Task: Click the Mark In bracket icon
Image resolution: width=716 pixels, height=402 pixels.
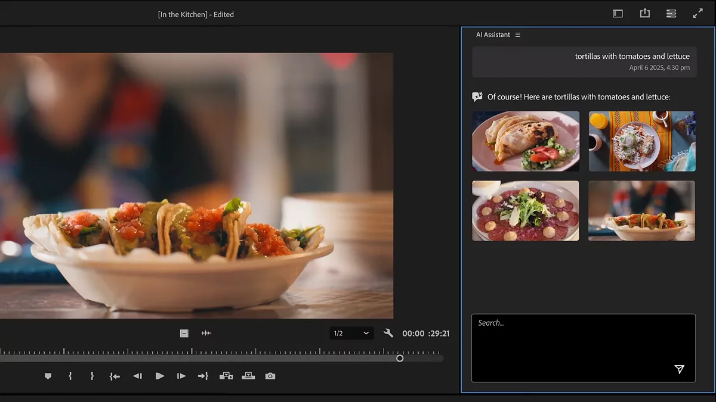Action: coord(70,376)
